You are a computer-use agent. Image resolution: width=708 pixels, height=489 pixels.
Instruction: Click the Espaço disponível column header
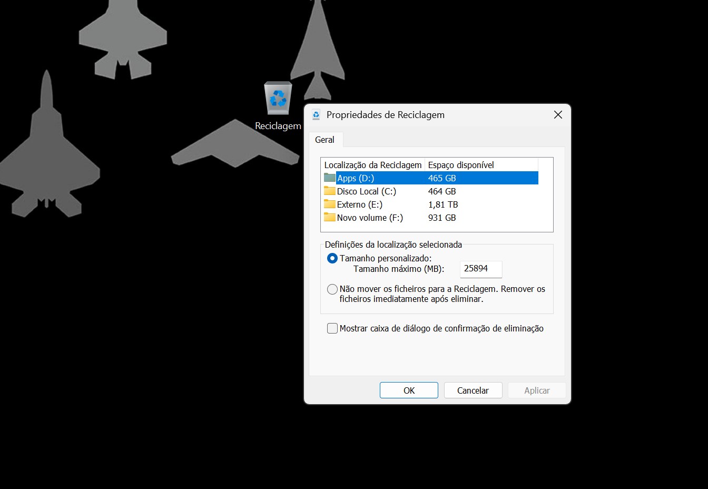[x=461, y=165]
